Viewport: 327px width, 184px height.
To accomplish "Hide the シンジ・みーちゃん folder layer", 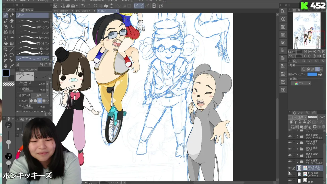I will click(x=290, y=136).
